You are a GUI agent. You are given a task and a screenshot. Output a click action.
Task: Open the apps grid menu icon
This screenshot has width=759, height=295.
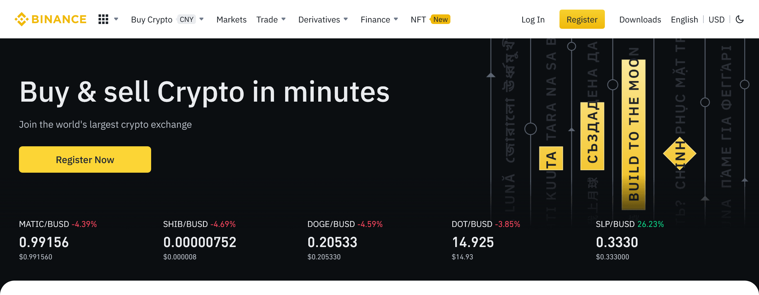[x=103, y=19]
